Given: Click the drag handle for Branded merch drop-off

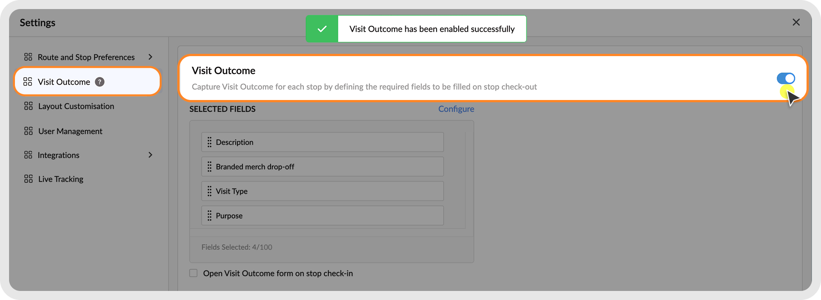Looking at the screenshot, I should tap(209, 167).
